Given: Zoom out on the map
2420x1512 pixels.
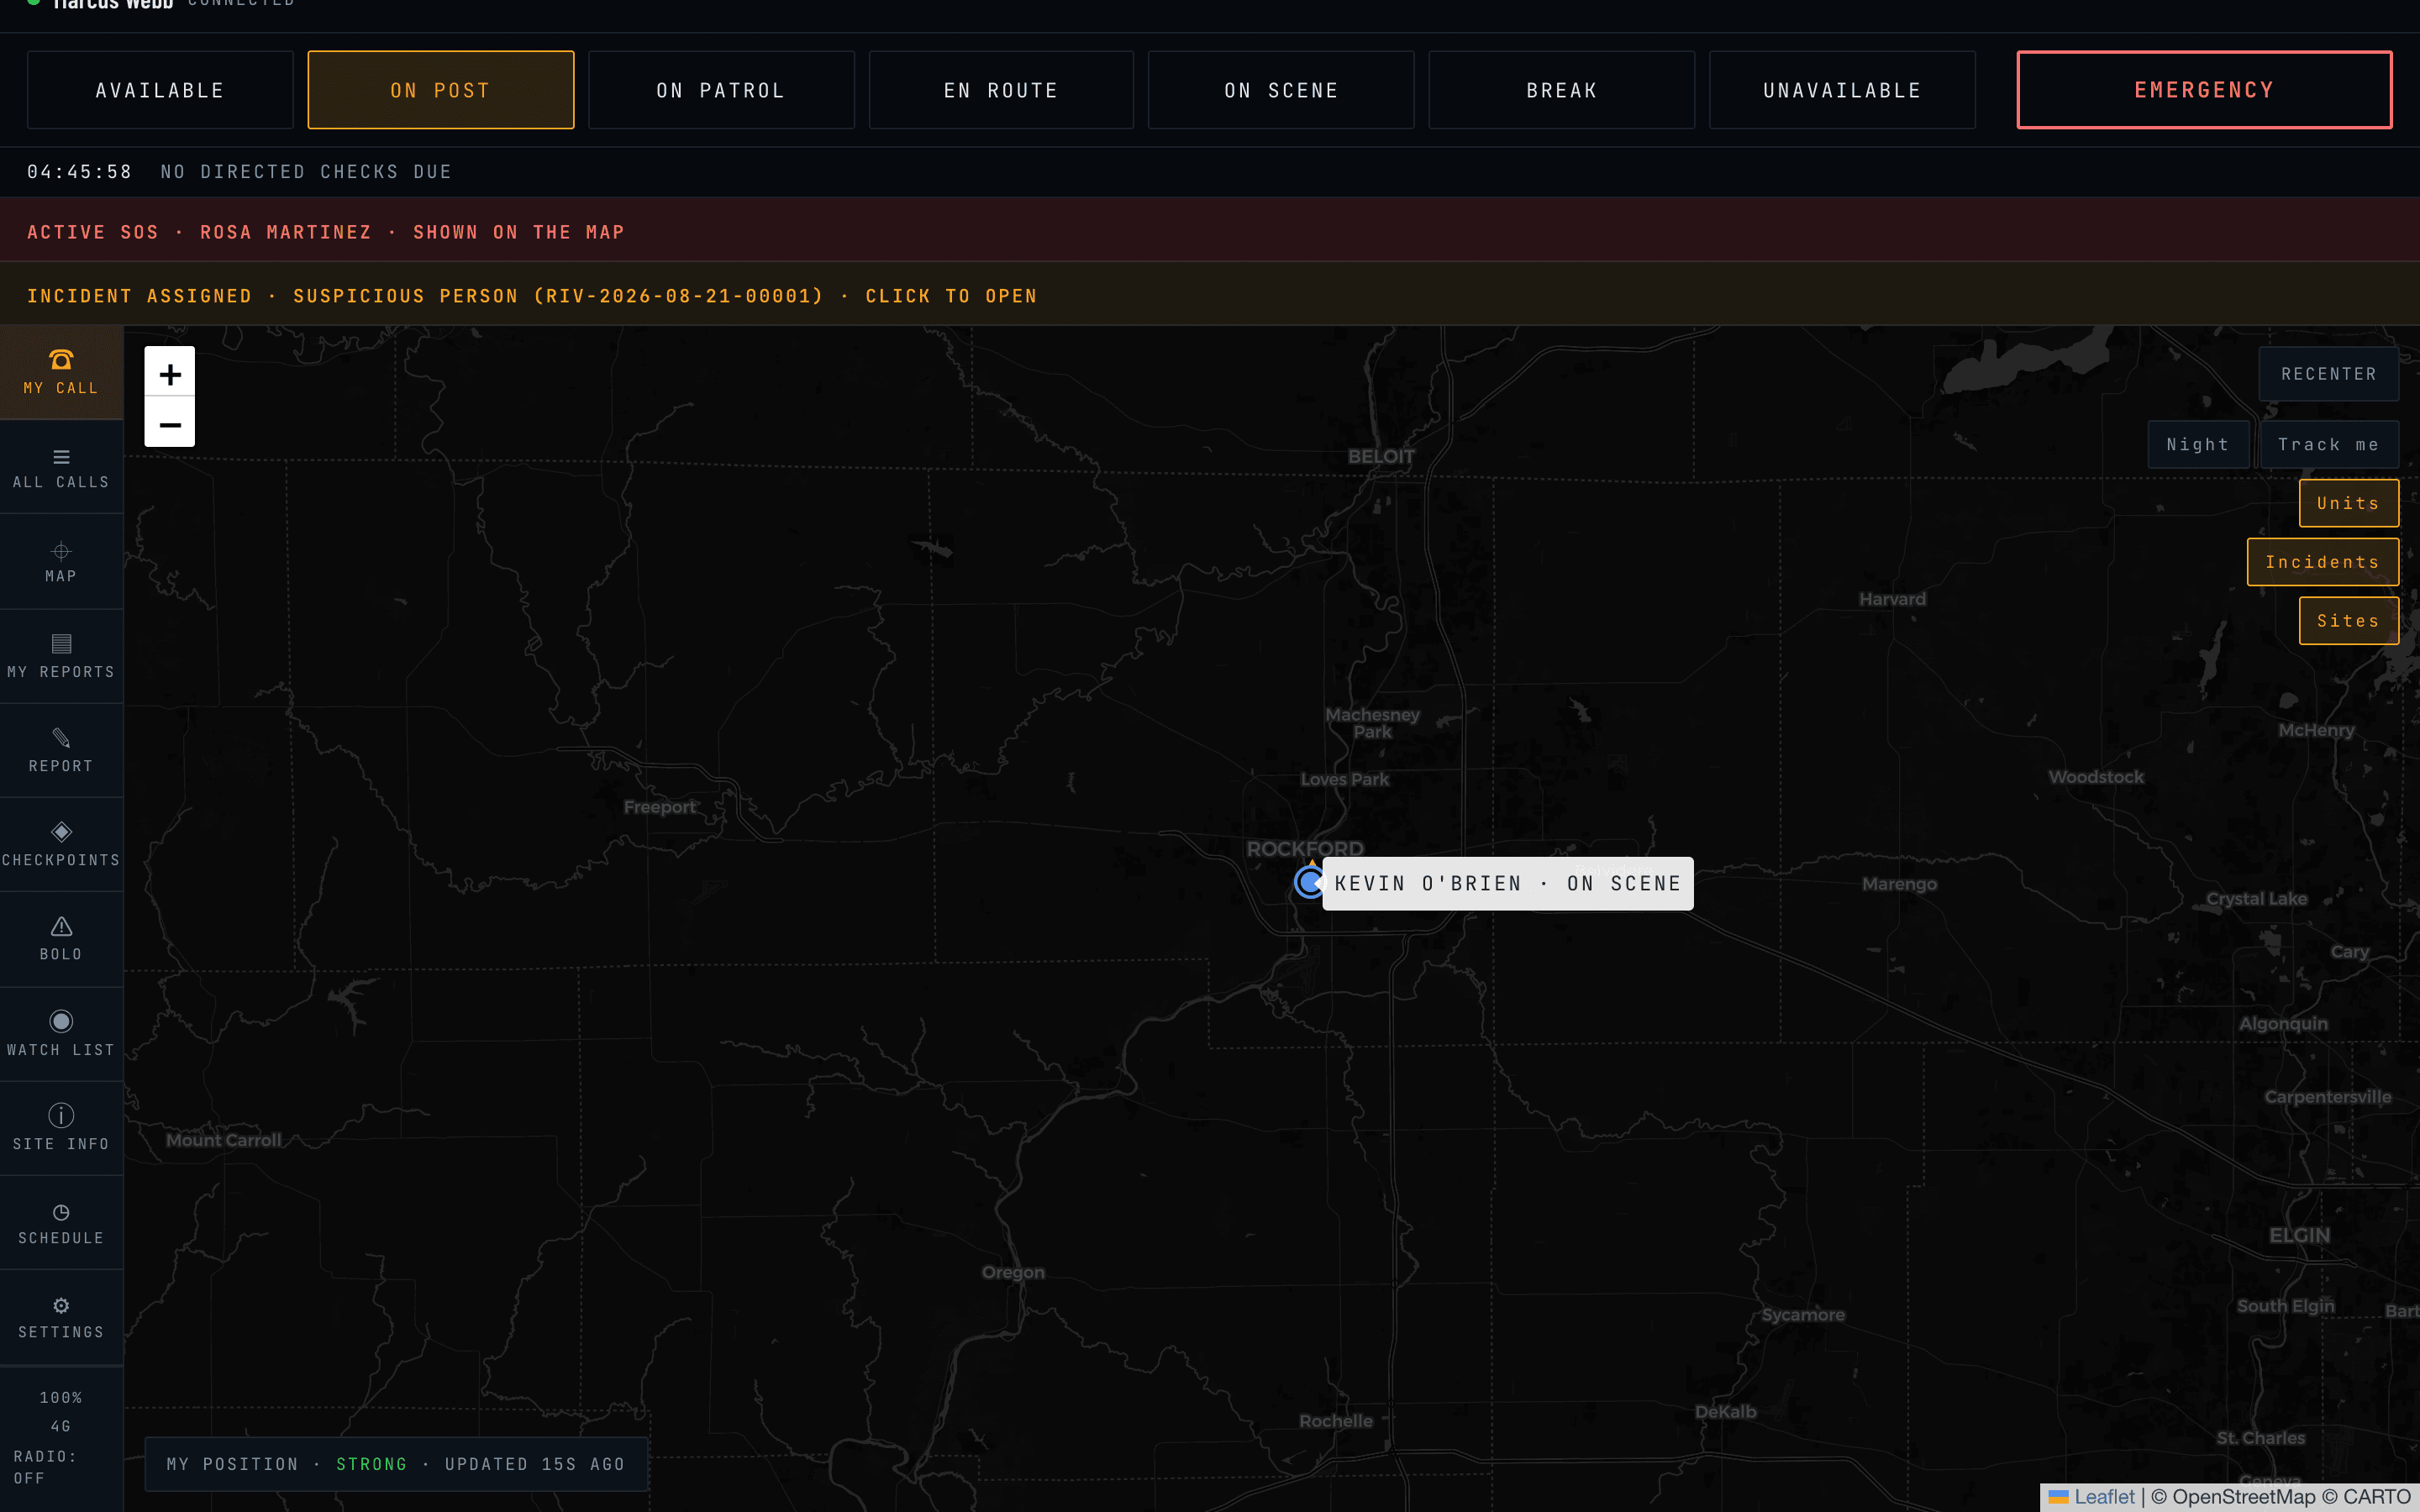Looking at the screenshot, I should tap(170, 423).
